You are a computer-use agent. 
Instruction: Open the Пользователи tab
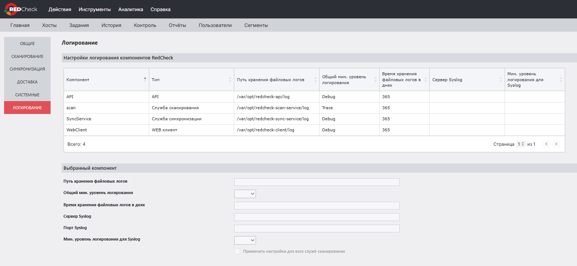coord(215,25)
